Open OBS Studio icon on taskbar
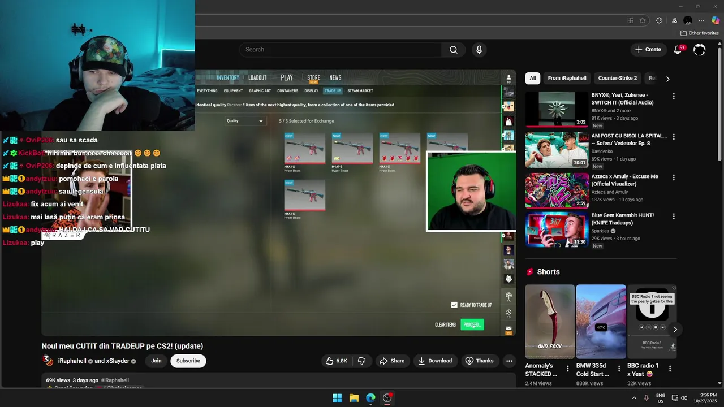Image resolution: width=724 pixels, height=407 pixels. tap(387, 398)
